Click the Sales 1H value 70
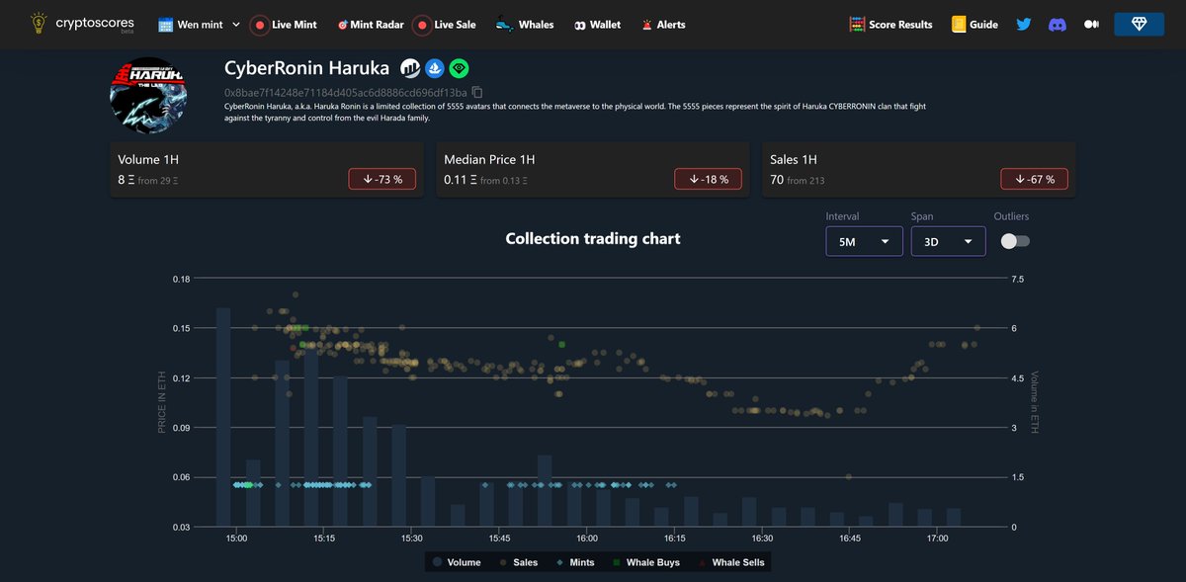Viewport: 1186px width, 582px height. pos(777,180)
